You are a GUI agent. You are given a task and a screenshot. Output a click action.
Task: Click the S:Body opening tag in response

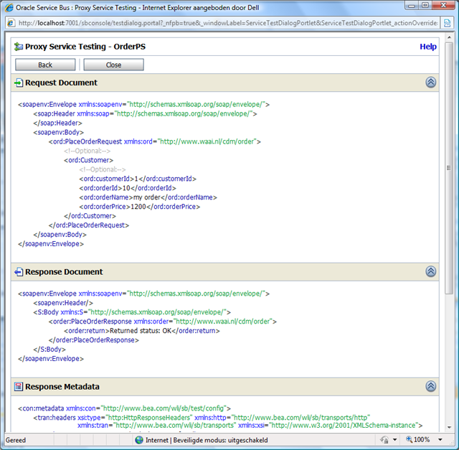click(x=132, y=312)
